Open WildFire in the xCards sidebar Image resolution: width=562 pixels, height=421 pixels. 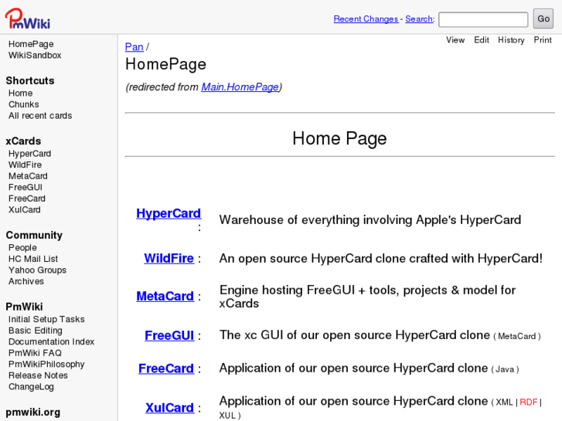pos(25,165)
